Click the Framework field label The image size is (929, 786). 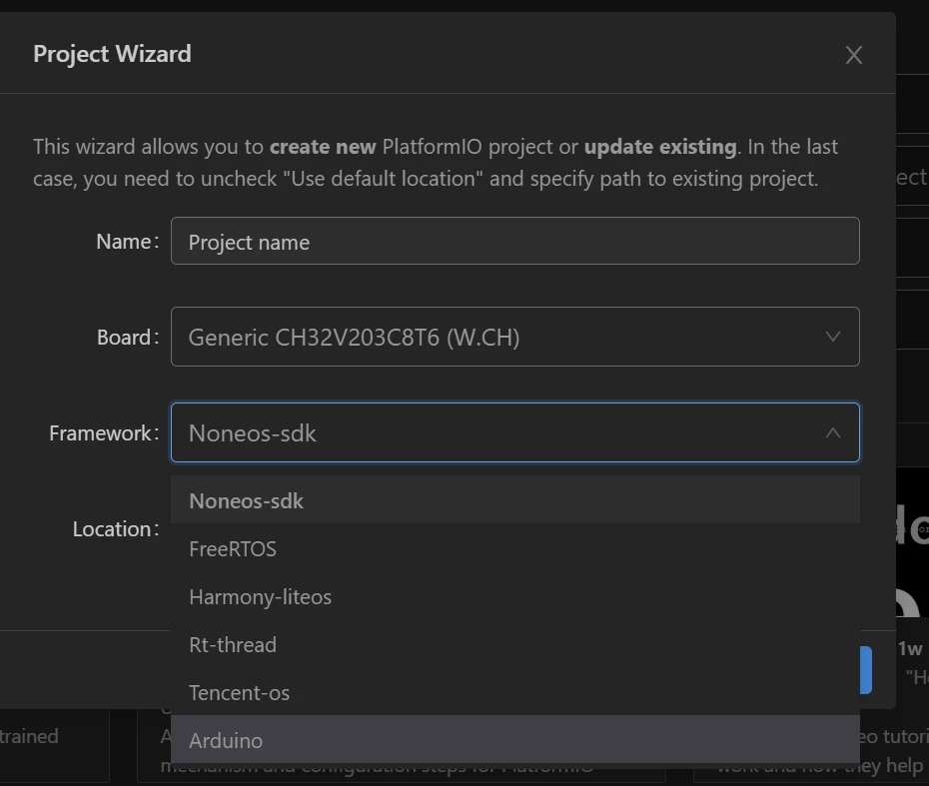pos(101,433)
